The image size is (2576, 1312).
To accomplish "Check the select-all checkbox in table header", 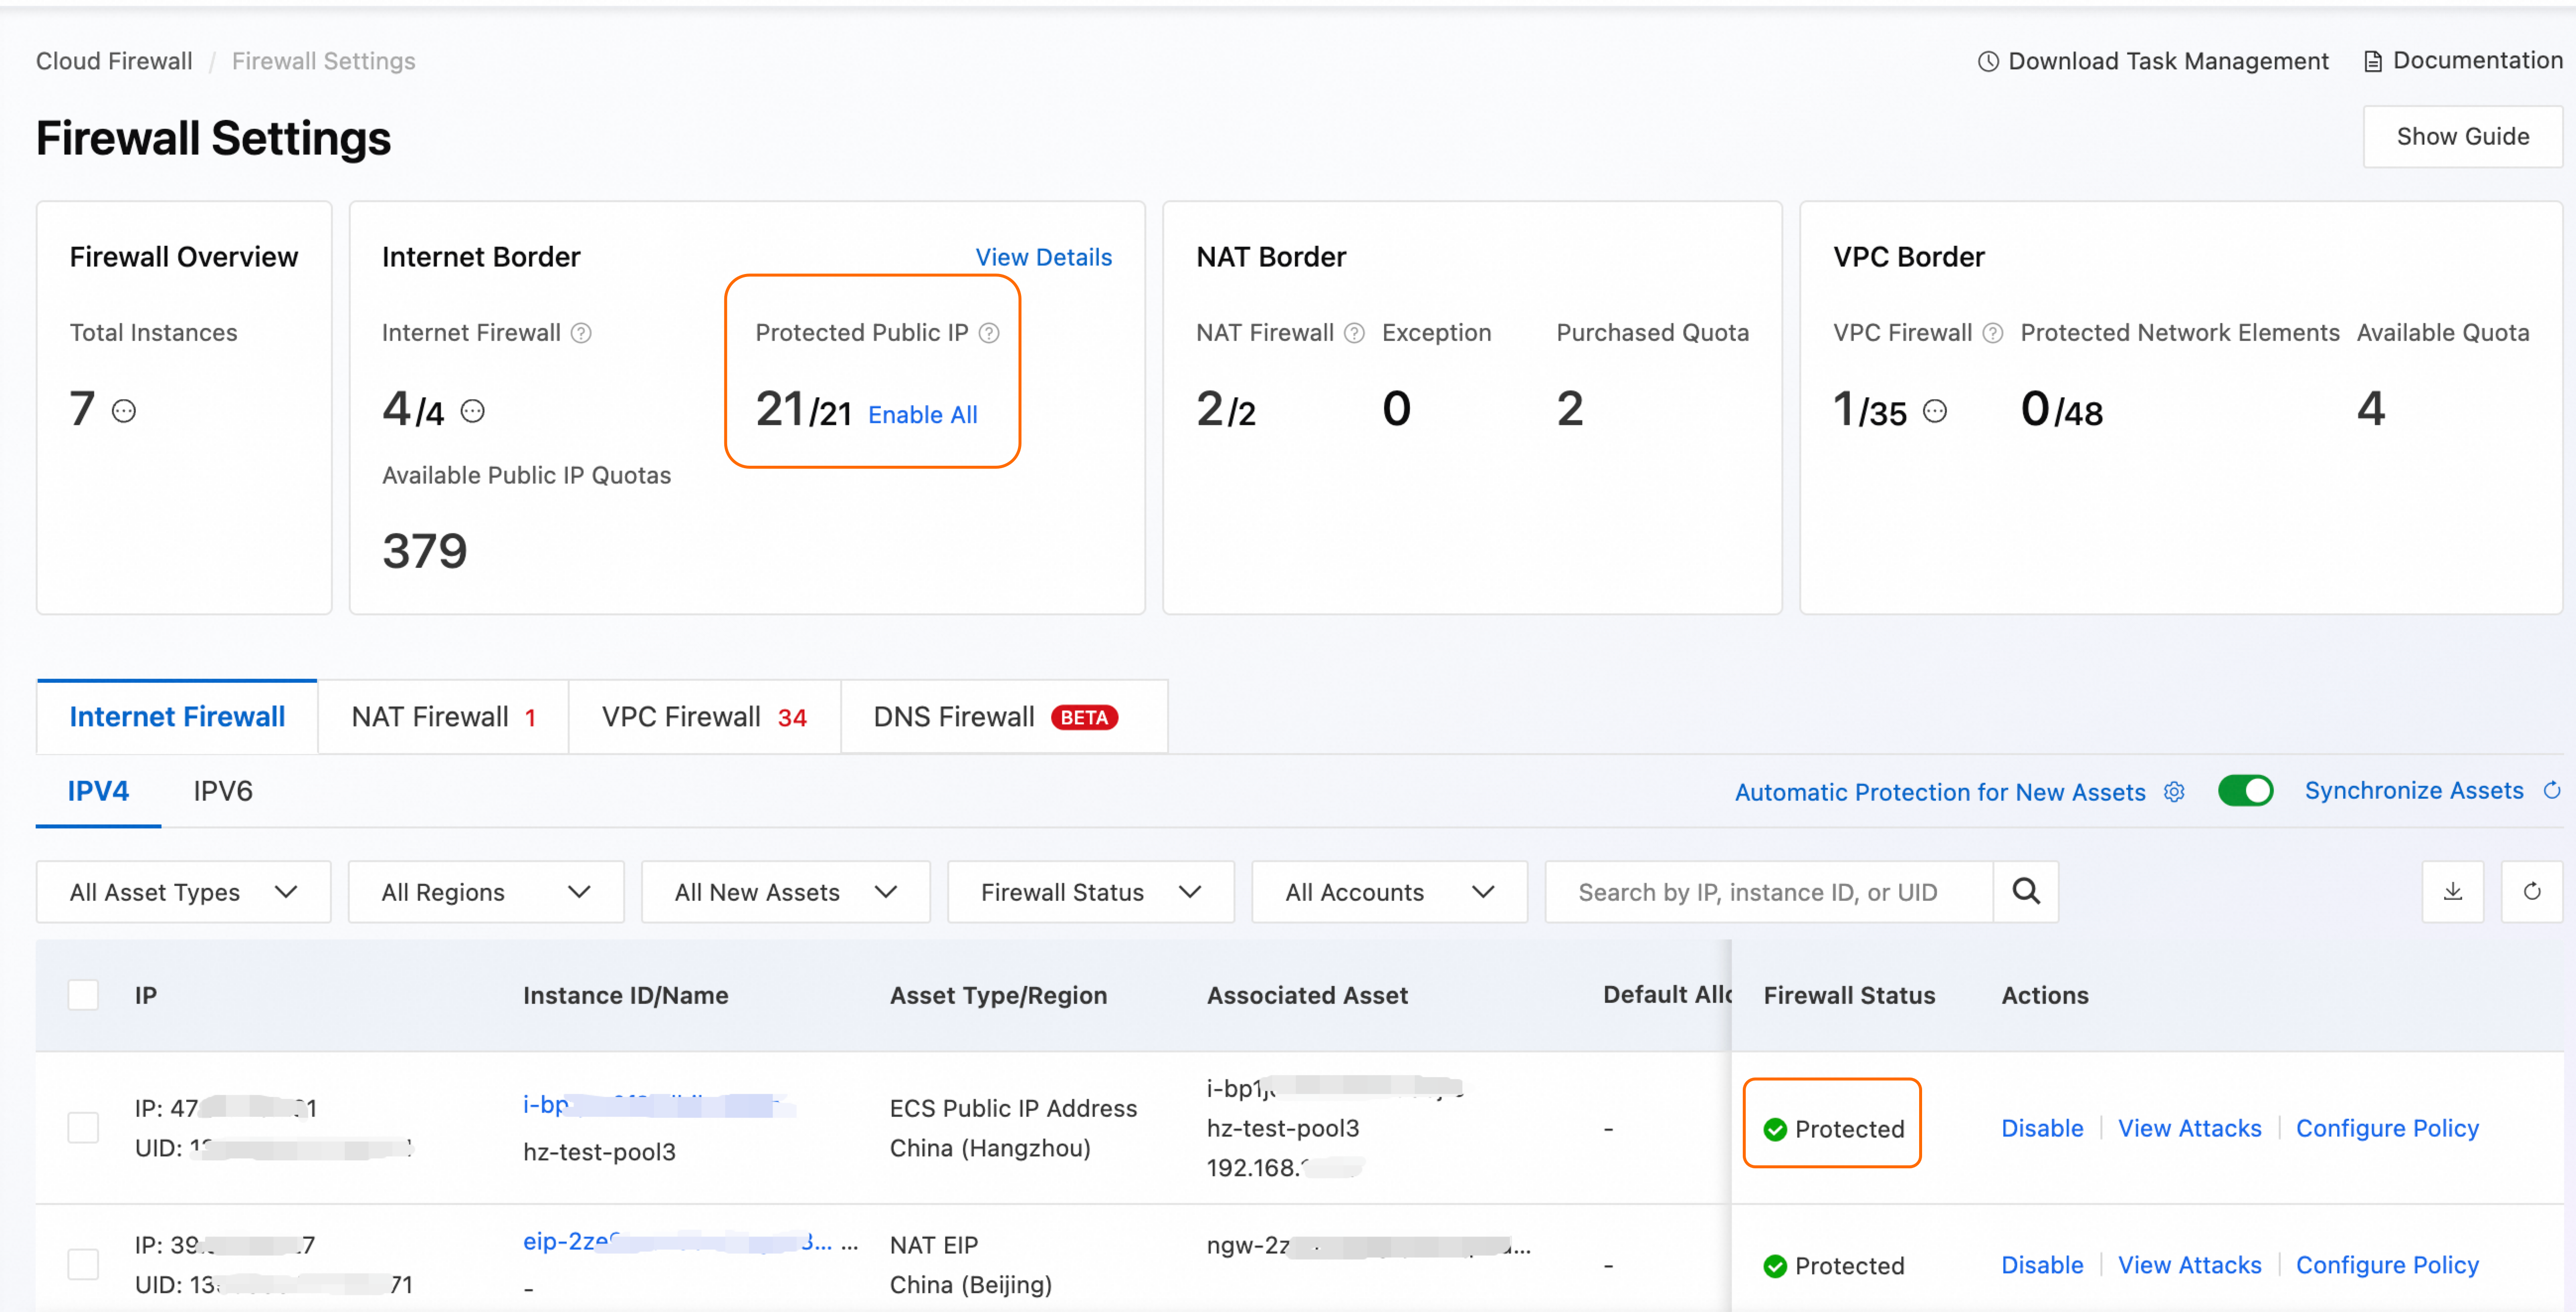I will 83,995.
